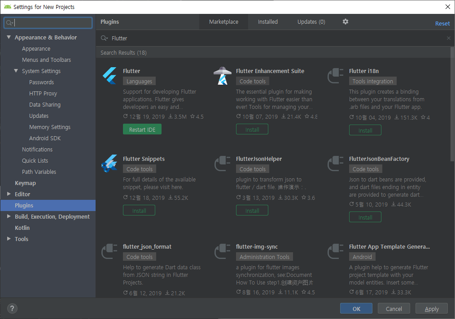Viewport: 455px width, 319px height.
Task: Expand Build, Execution, Deployment section
Action: tap(9, 216)
